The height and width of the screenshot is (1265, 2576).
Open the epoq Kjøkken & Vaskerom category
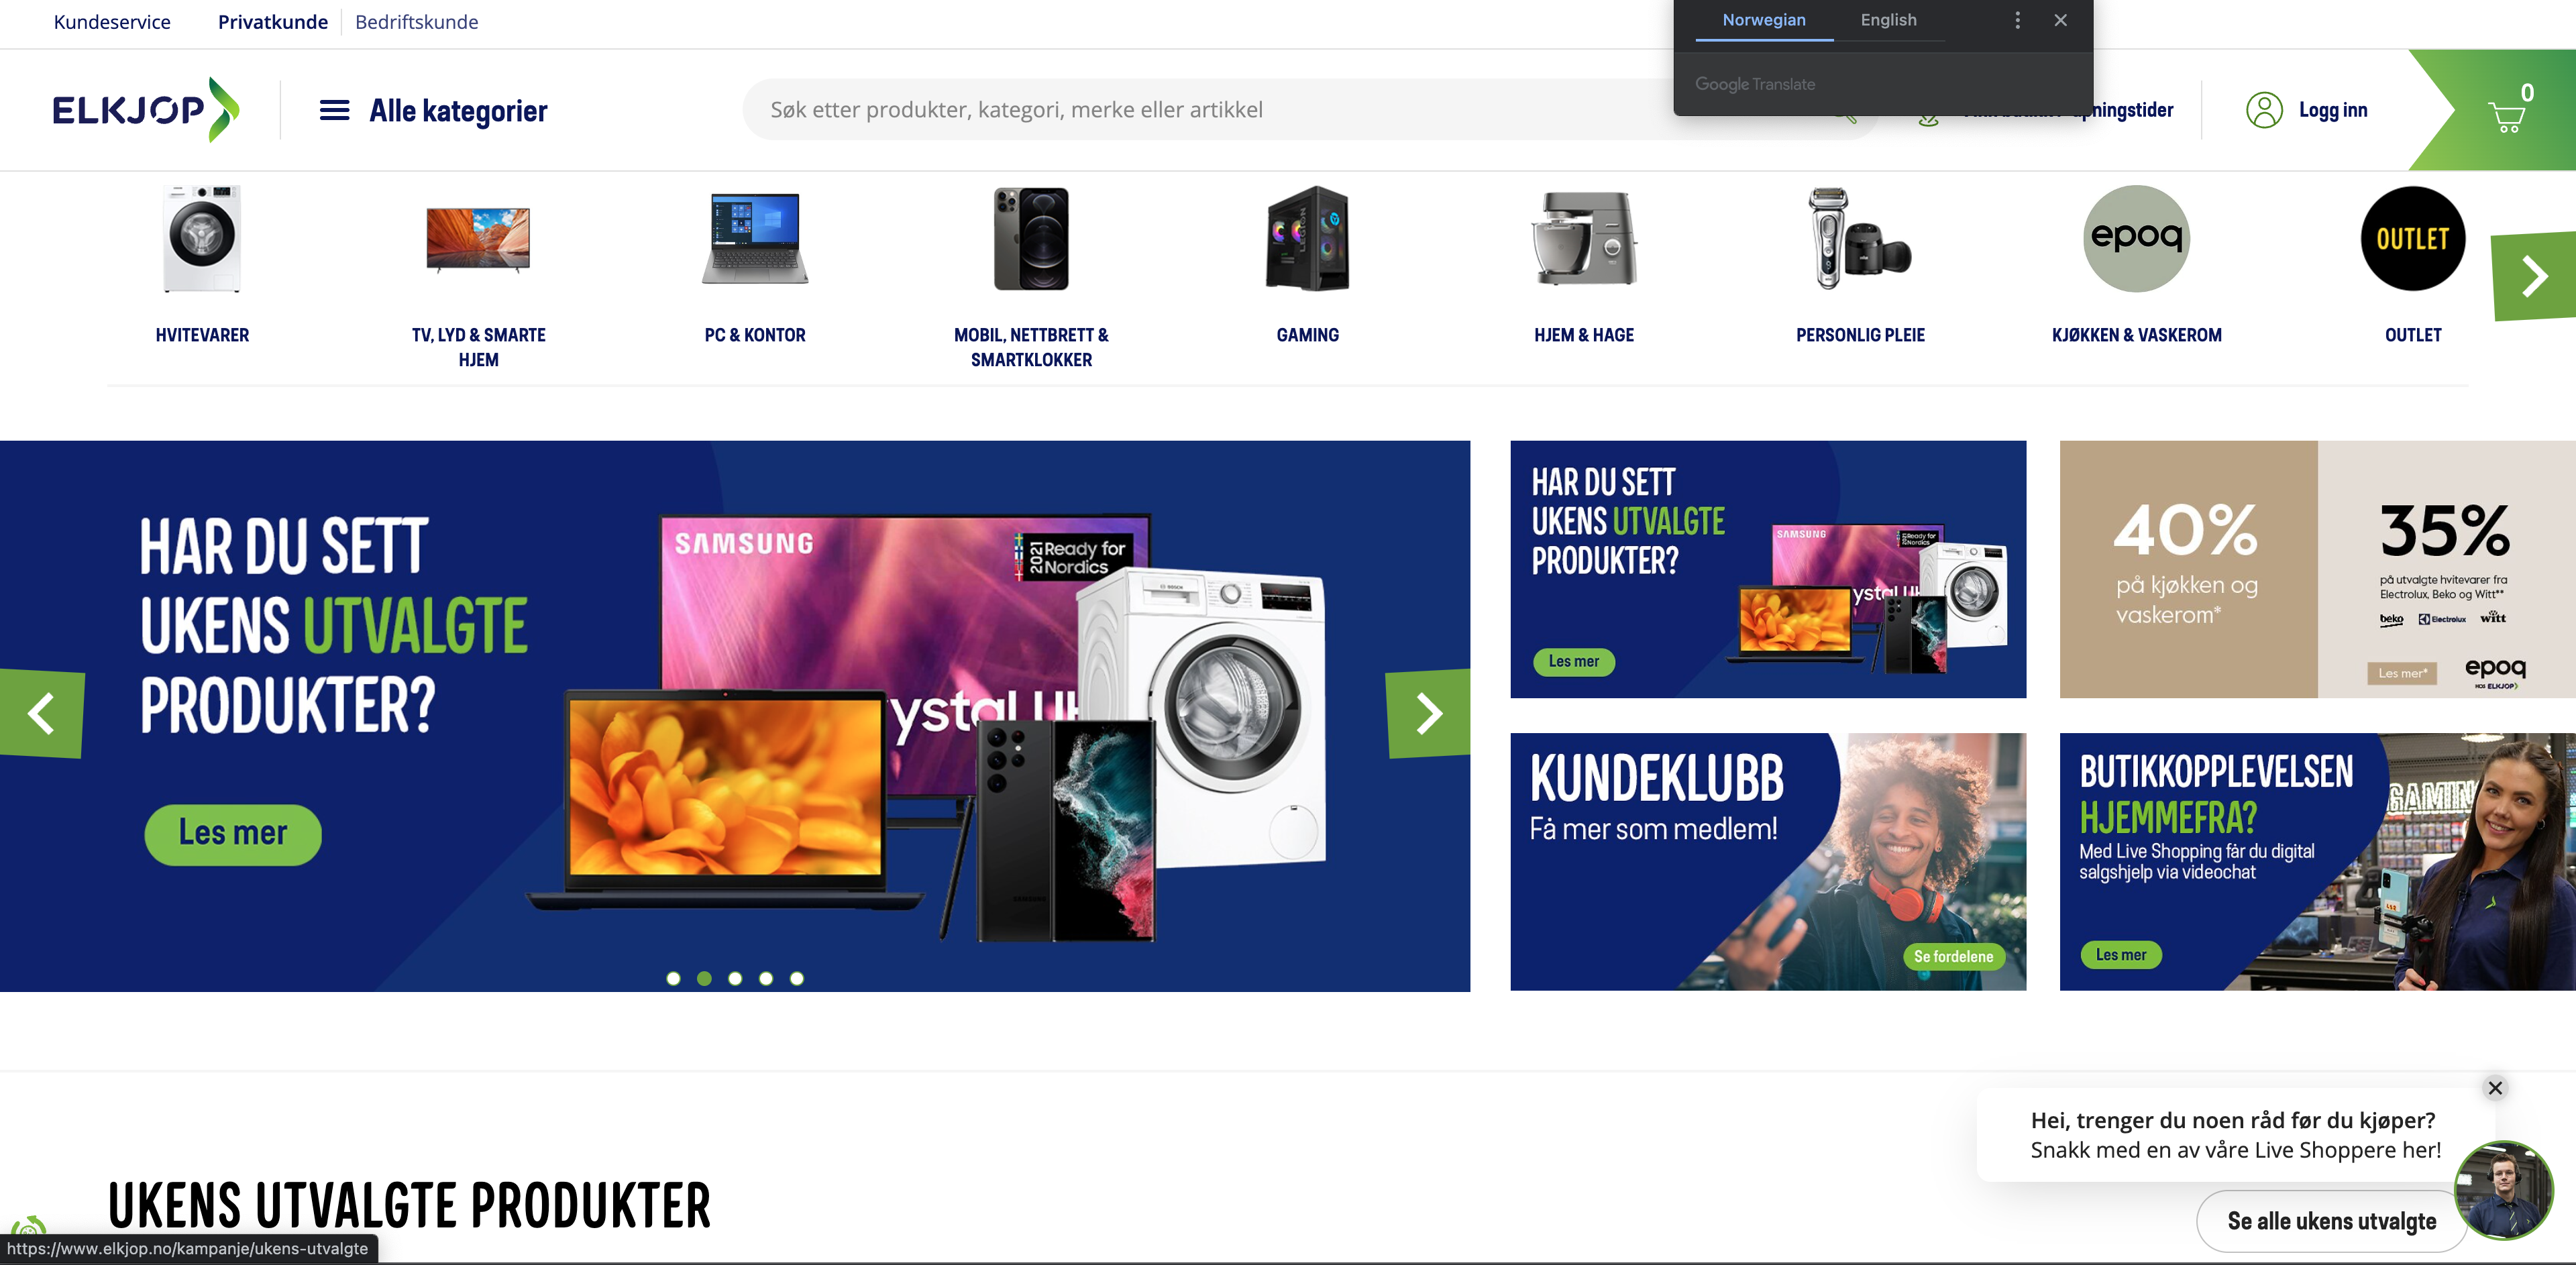[2136, 239]
